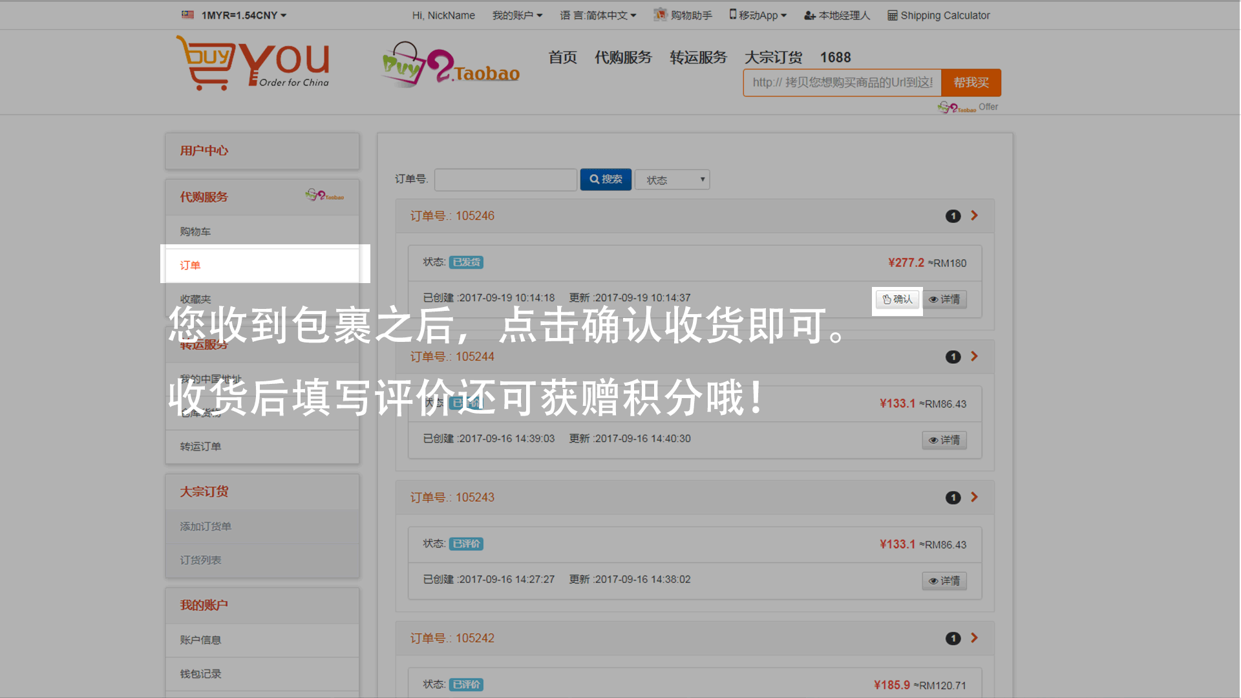Open 购物车 in sidebar
The width and height of the screenshot is (1241, 698).
pos(262,231)
